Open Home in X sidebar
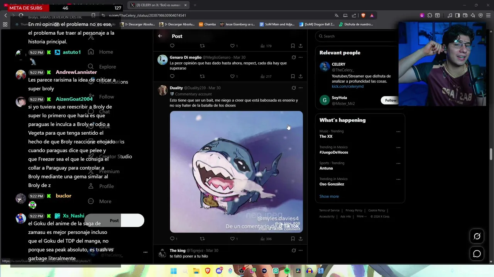 pyautogui.click(x=100, y=52)
